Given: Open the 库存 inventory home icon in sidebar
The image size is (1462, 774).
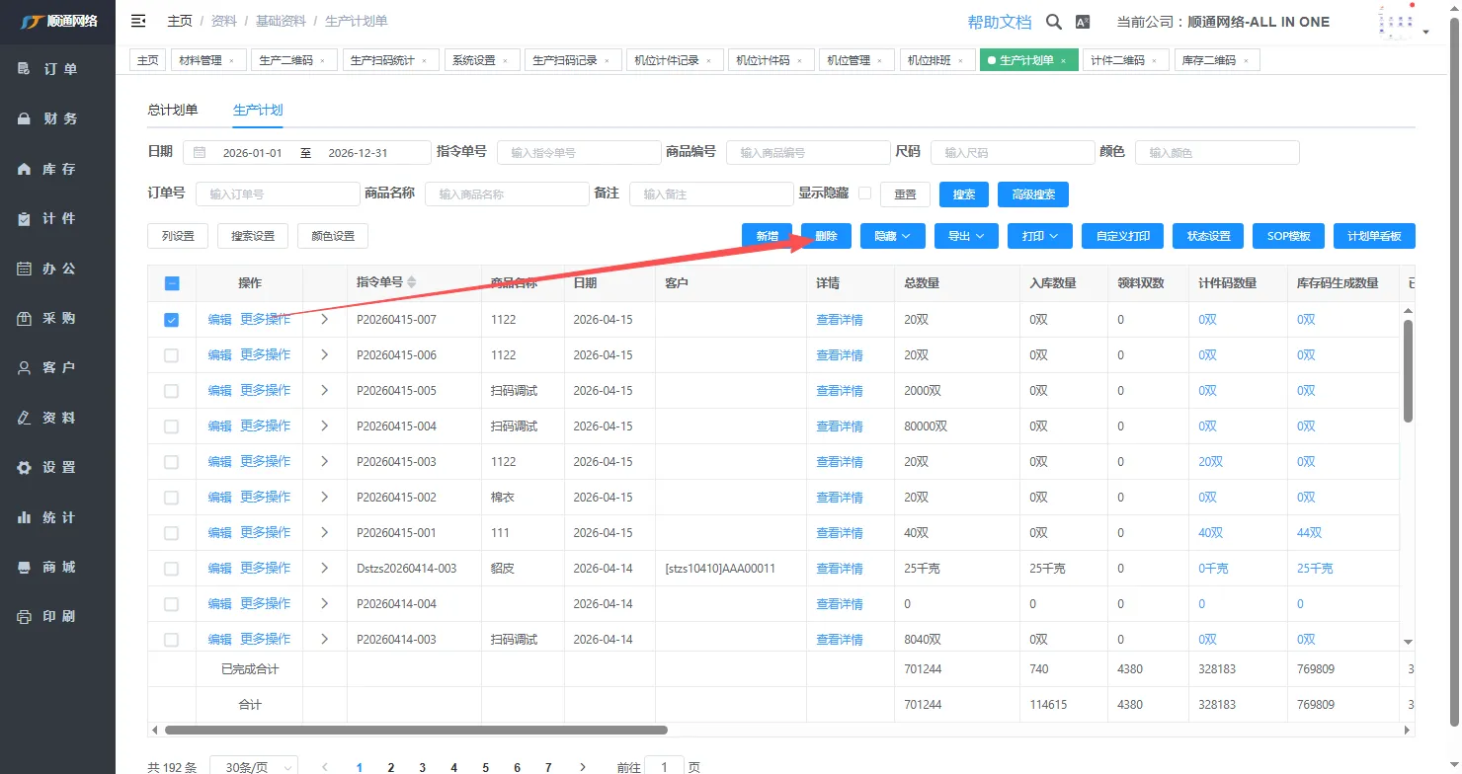Looking at the screenshot, I should [25, 169].
